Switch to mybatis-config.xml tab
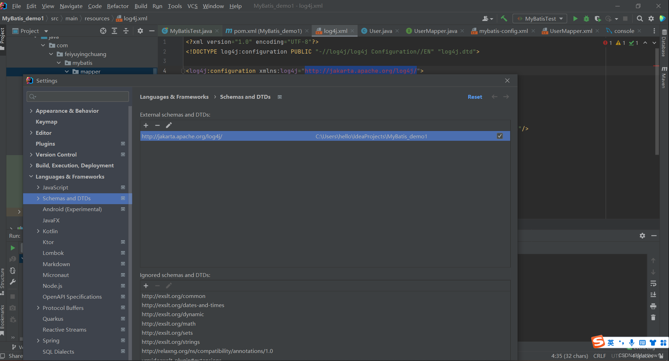Screen dimensions: 669x361 point(503,31)
